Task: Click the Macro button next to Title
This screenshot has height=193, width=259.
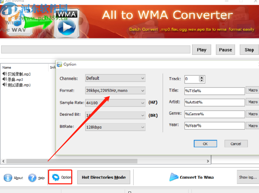Action: pyautogui.click(x=252, y=90)
